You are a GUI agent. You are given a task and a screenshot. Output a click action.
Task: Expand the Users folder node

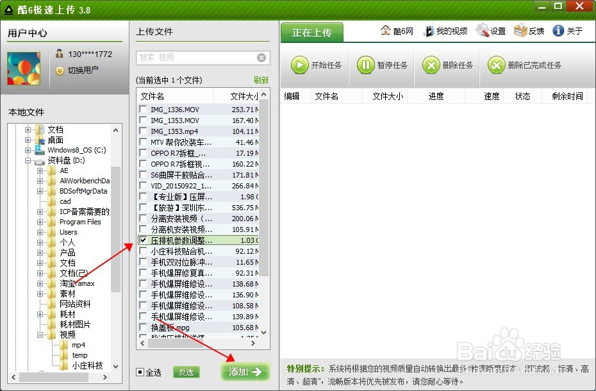pyautogui.click(x=40, y=233)
